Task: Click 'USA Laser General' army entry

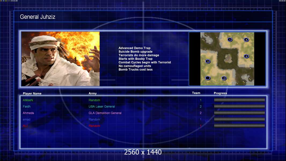Action: pyautogui.click(x=102, y=107)
